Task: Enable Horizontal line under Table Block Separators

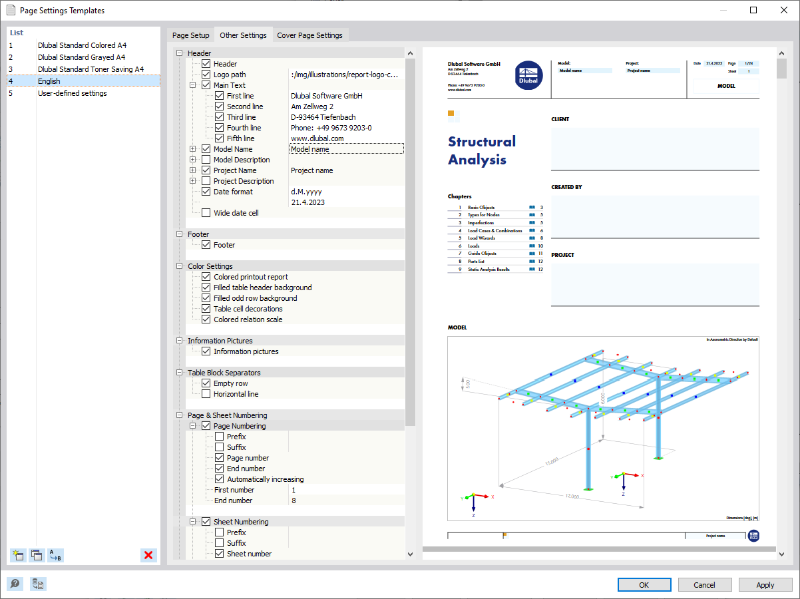Action: coord(206,393)
